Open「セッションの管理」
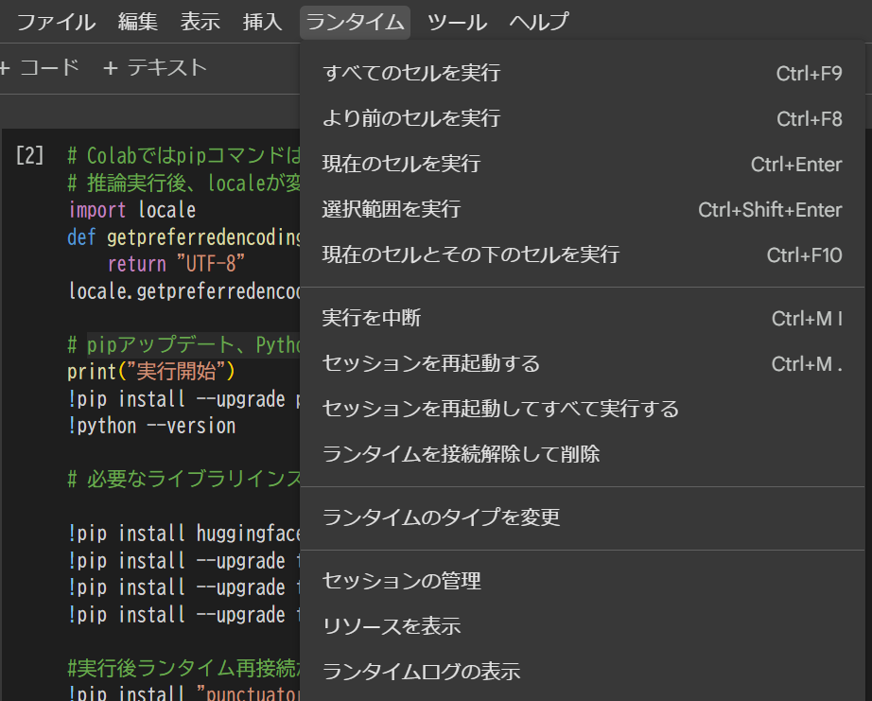The width and height of the screenshot is (872, 701). 402,582
